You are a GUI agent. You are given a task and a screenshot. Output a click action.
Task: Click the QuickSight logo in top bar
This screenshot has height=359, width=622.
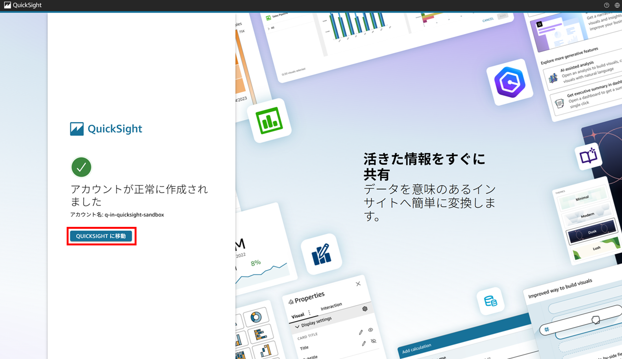23,5
